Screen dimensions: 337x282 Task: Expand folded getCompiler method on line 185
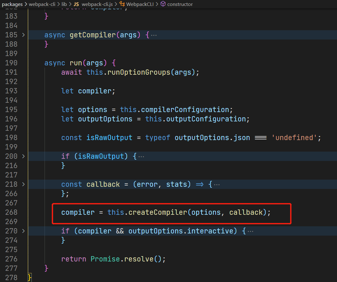(23, 35)
